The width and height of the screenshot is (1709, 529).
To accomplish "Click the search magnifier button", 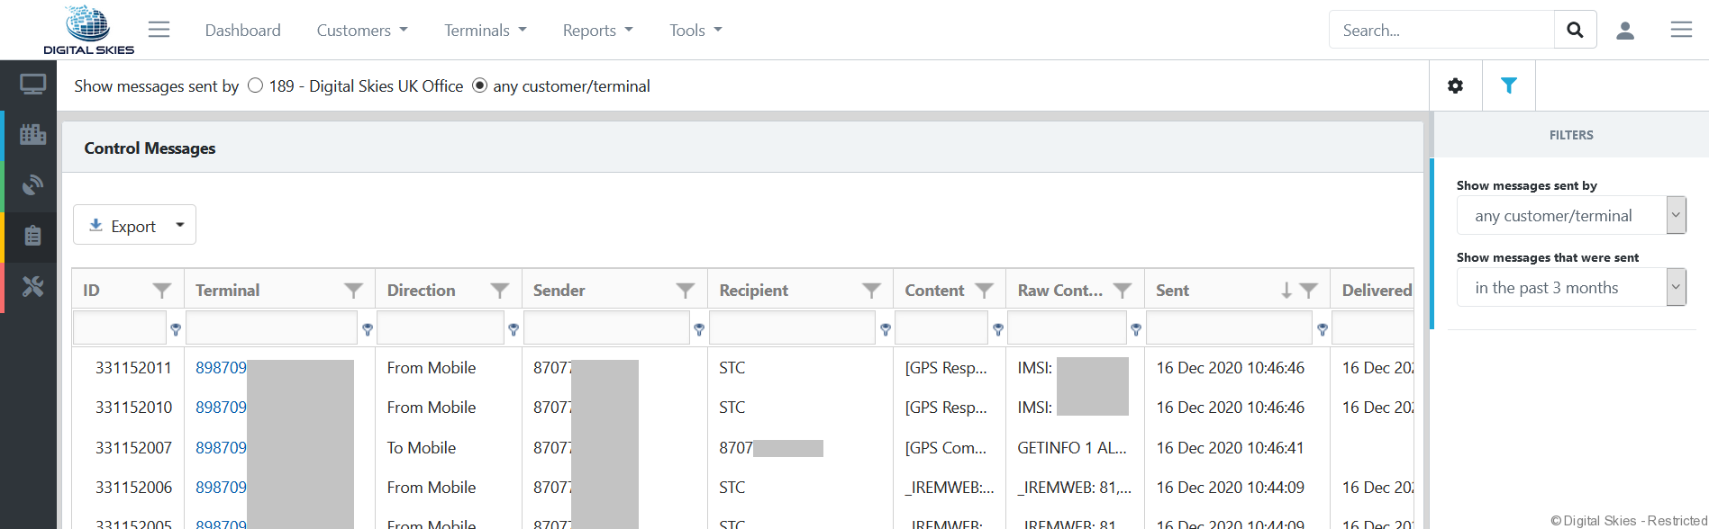I will click(x=1575, y=30).
